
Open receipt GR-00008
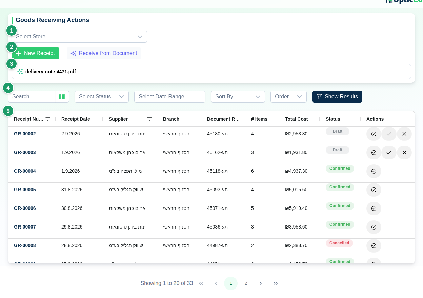pyautogui.click(x=25, y=245)
